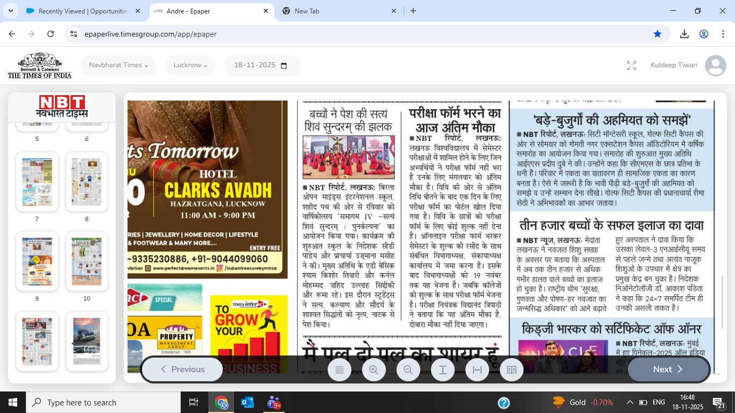Expand the Navbharat Times publication dropdown
Screen dimensions: 735x413
click(118, 66)
